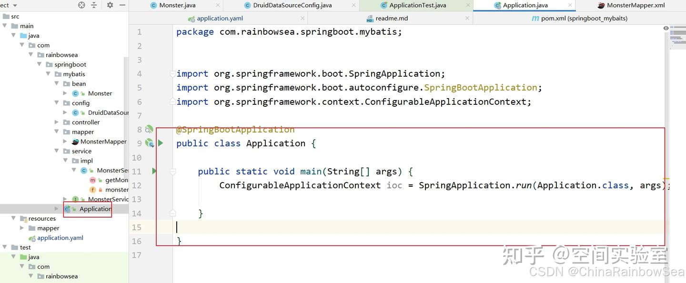The image size is (686, 283).
Task: Click inside line 15 of the editor
Action: point(238,228)
